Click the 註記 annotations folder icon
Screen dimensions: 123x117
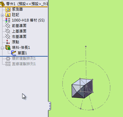(x=8, y=15)
